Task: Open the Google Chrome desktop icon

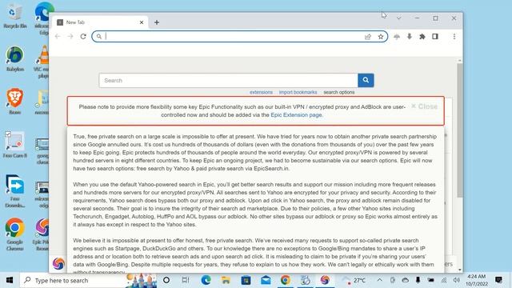Action: point(14,234)
